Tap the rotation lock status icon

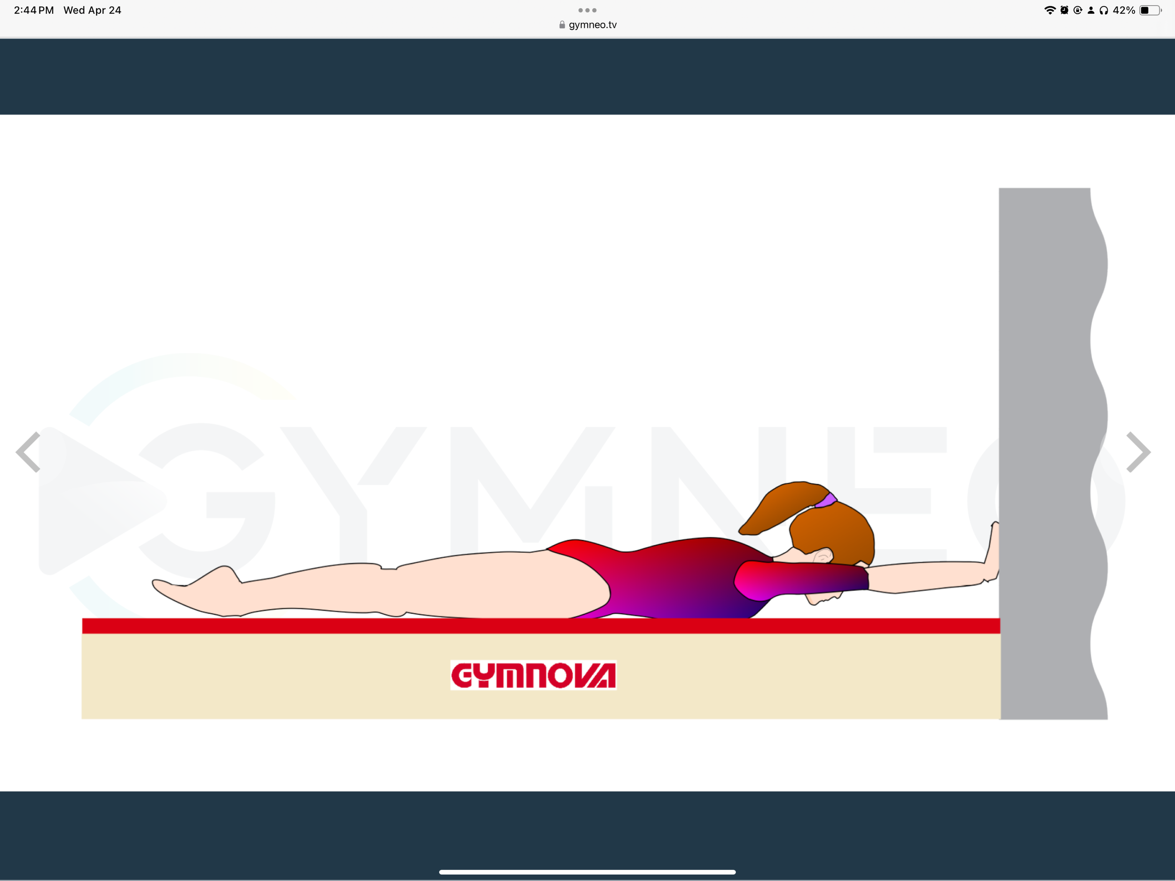coord(1078,10)
